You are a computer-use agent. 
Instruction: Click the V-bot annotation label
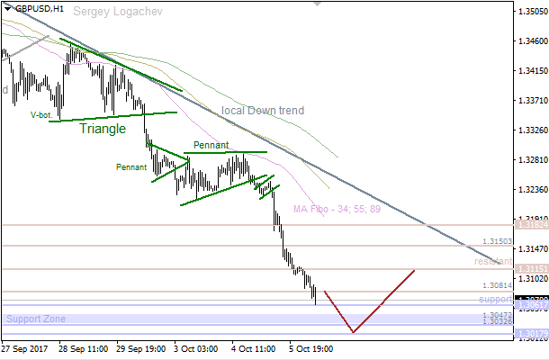click(x=41, y=114)
